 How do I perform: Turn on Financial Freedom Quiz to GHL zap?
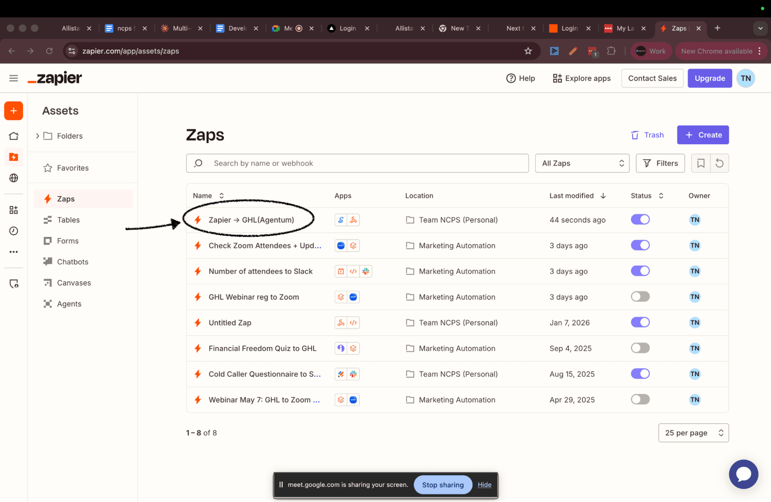[x=640, y=348]
